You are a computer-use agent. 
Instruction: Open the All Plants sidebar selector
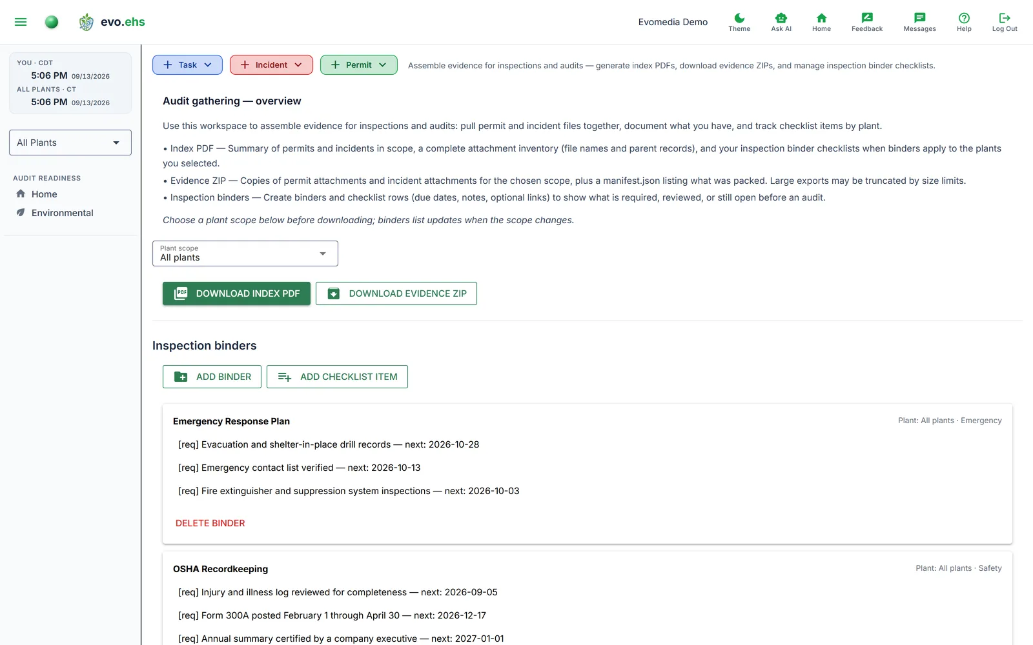coord(70,143)
